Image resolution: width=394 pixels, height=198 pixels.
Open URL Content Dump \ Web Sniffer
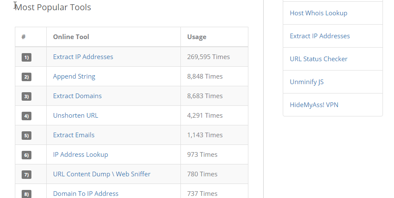(101, 174)
